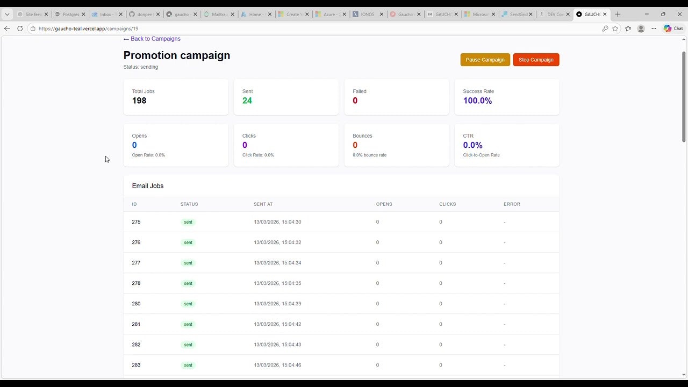
Task: Click the Stop Campaign button
Action: (535, 60)
